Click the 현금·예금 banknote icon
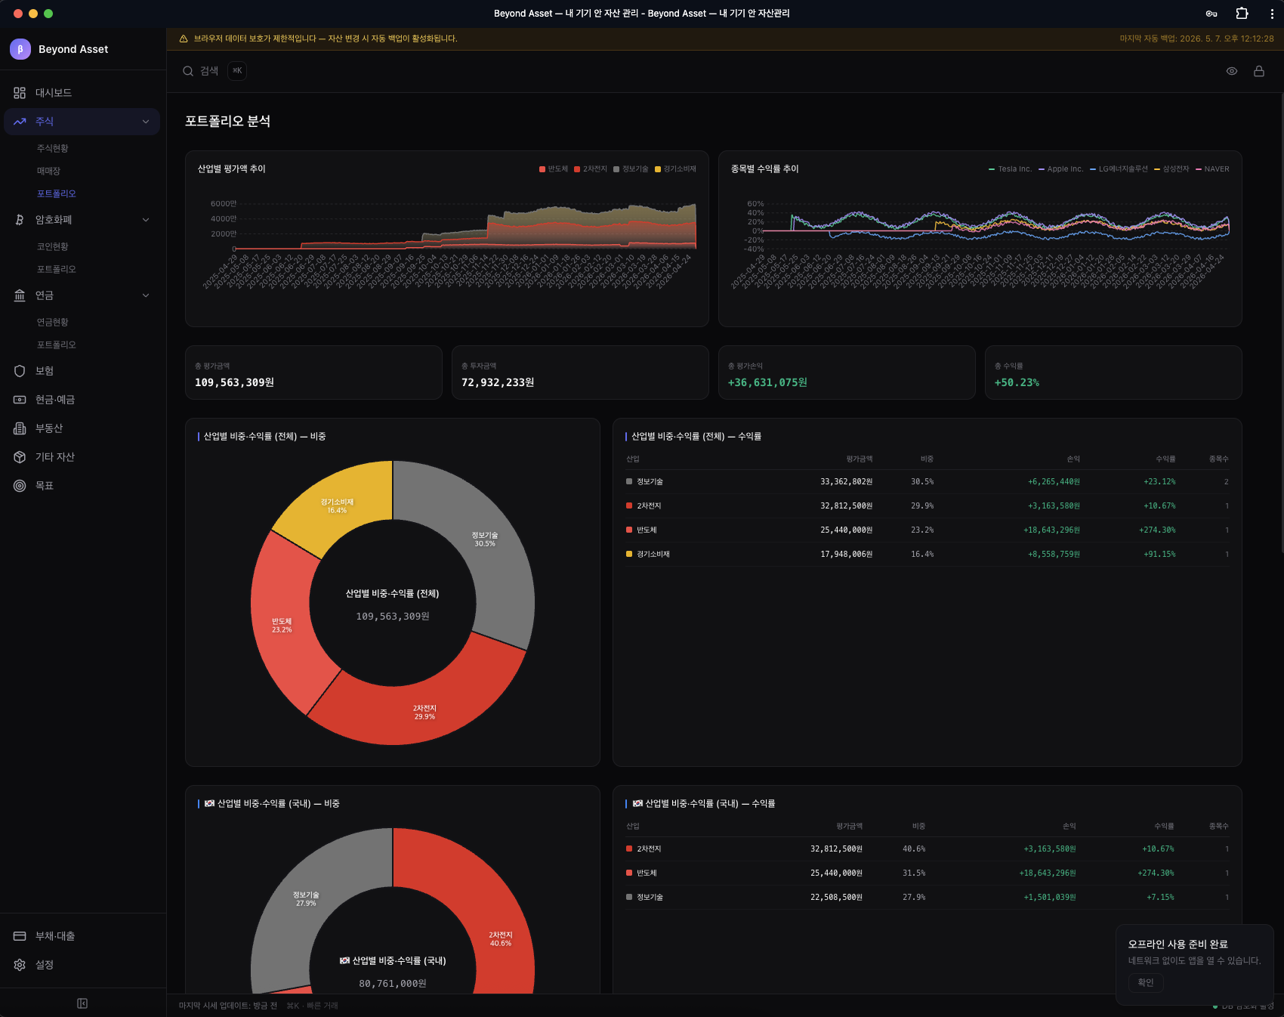 (20, 400)
